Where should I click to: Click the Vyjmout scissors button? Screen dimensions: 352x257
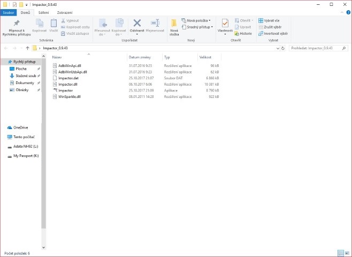pyautogui.click(x=70, y=21)
